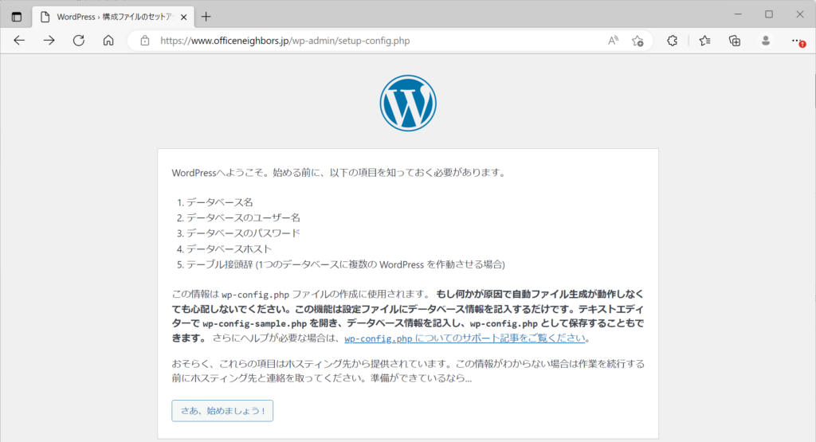Close the WordPress setup tab
Screen dimensions: 816x442
pyautogui.click(x=184, y=17)
